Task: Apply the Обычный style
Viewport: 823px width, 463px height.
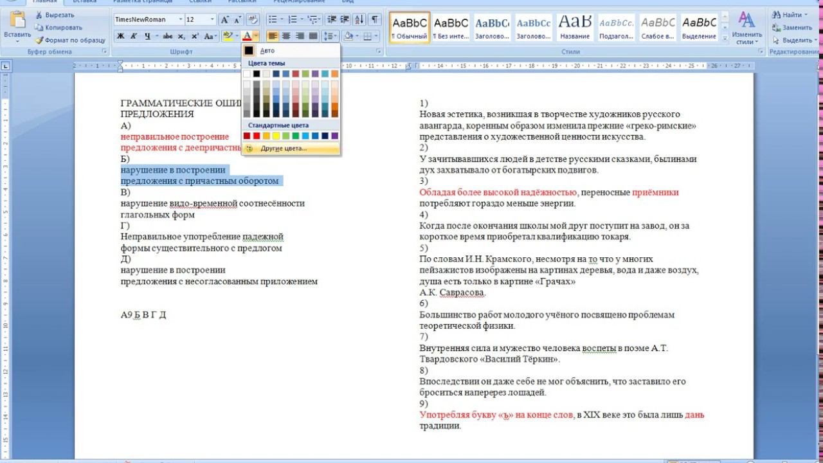Action: click(x=410, y=28)
